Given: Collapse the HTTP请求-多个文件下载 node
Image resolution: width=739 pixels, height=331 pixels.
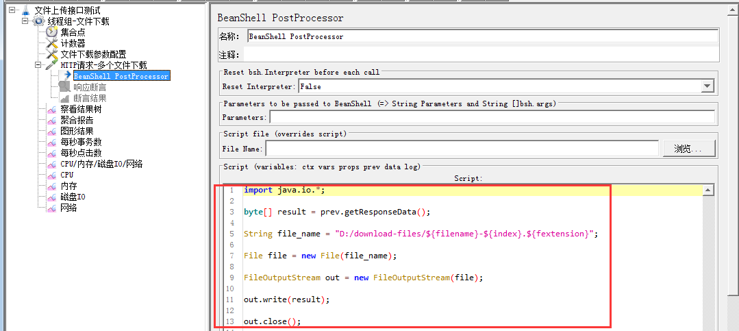Looking at the screenshot, I should click(x=38, y=65).
